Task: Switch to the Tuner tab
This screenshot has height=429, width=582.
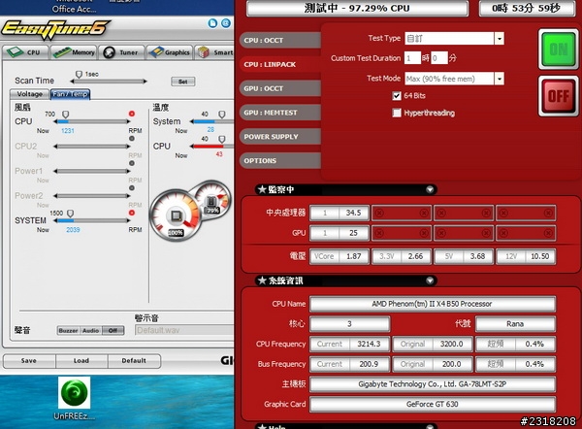Action: click(121, 52)
